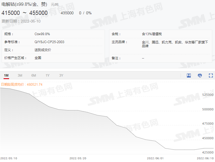Open the 3Y price history tab
215x162 pixels.
click(x=61, y=76)
